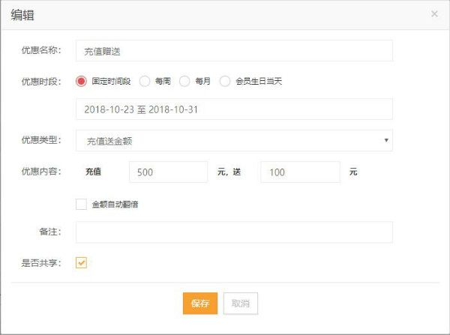Select the 会员生日当天 radio option
This screenshot has height=335, width=450.
(x=225, y=81)
